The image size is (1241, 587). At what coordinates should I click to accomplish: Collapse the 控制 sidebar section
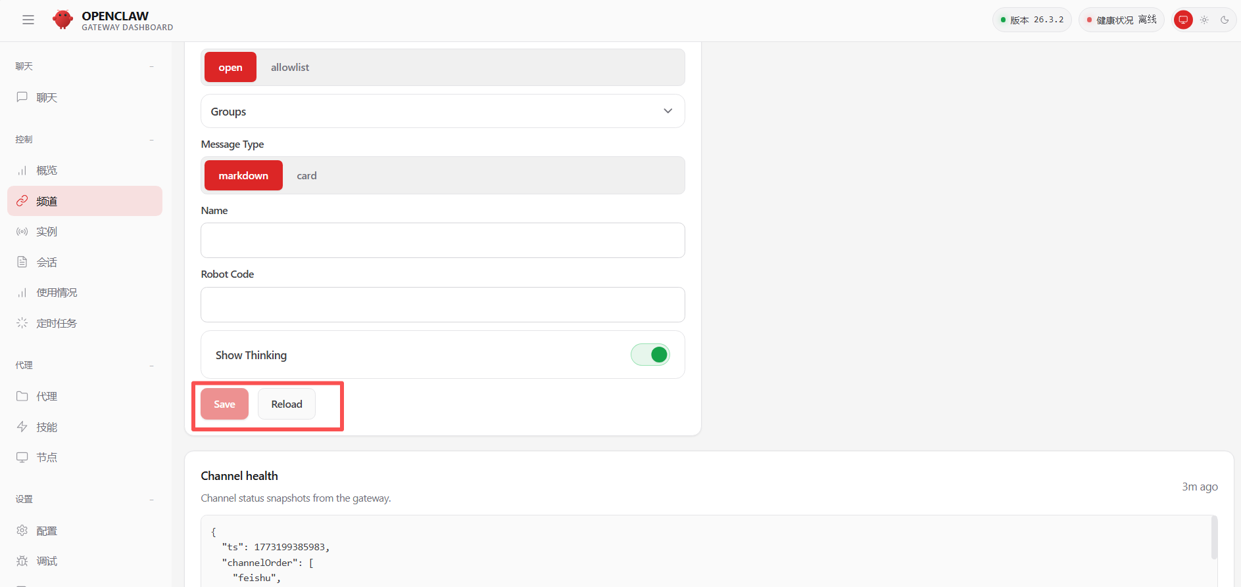151,140
